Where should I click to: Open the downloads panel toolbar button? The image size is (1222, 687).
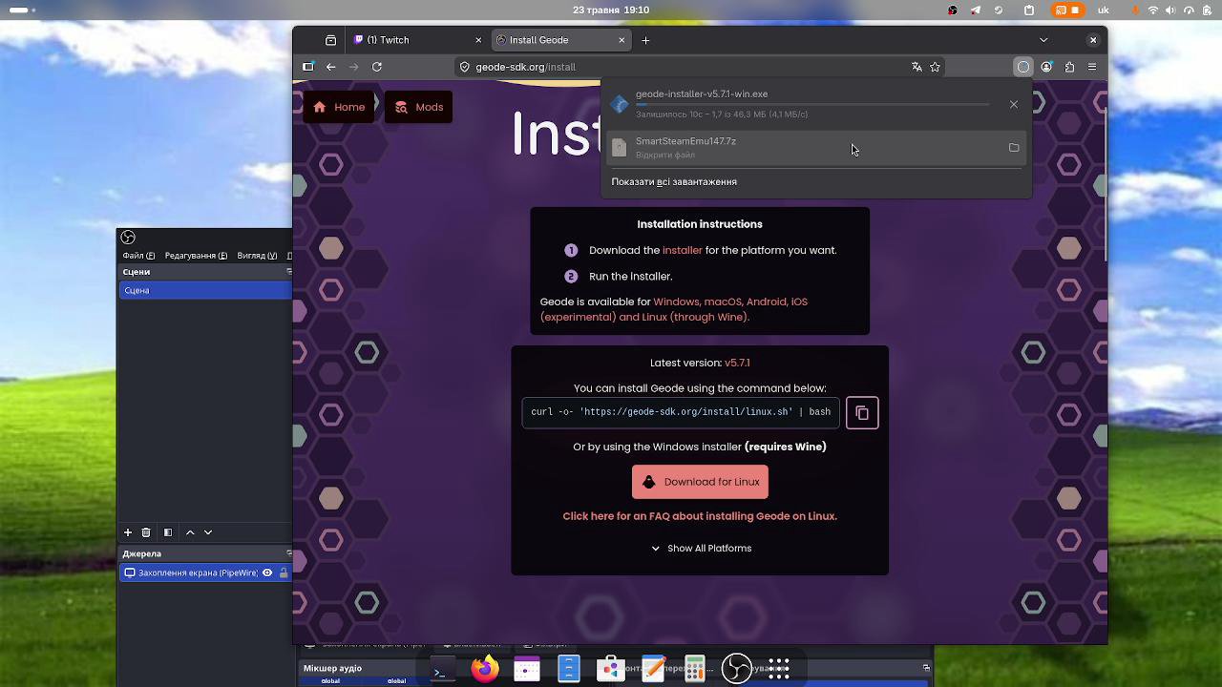tap(1023, 67)
